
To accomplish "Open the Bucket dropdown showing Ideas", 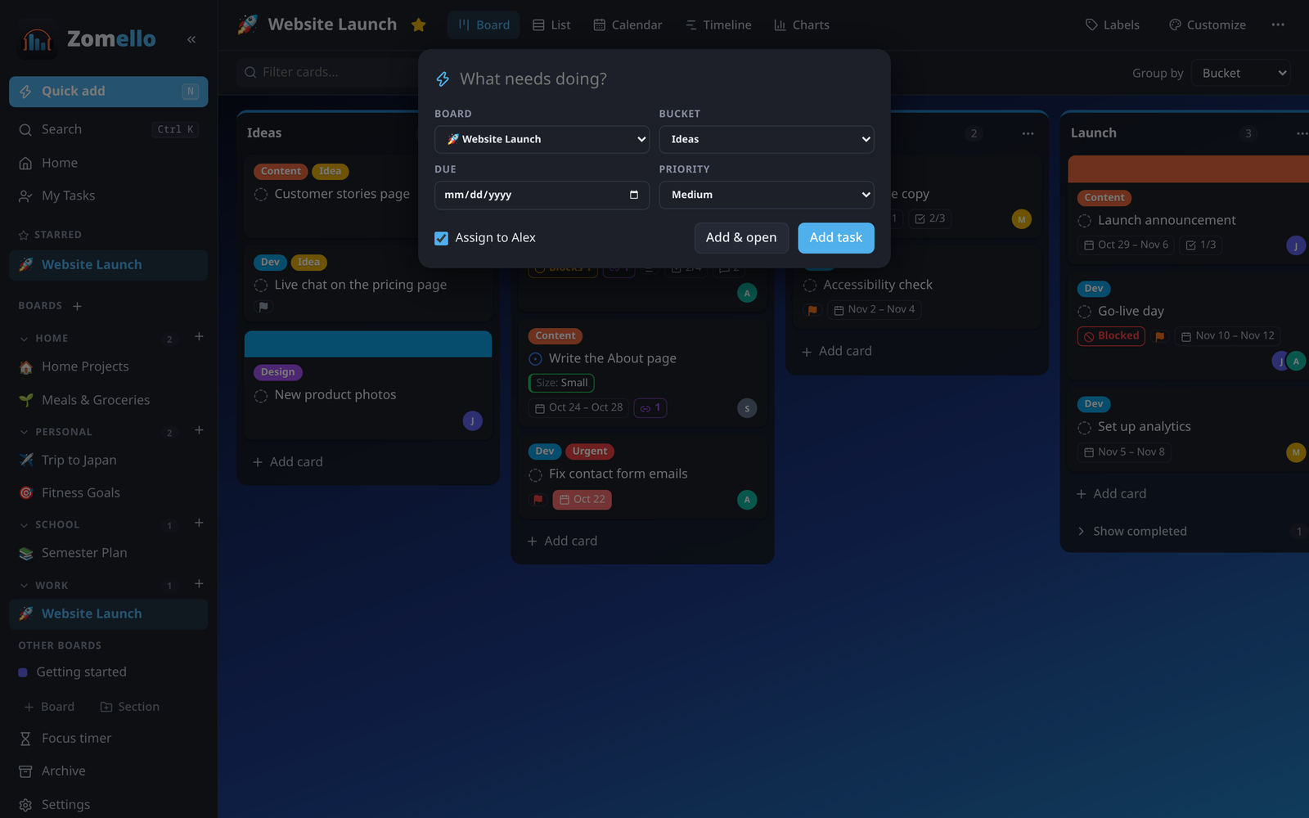I will tap(767, 139).
